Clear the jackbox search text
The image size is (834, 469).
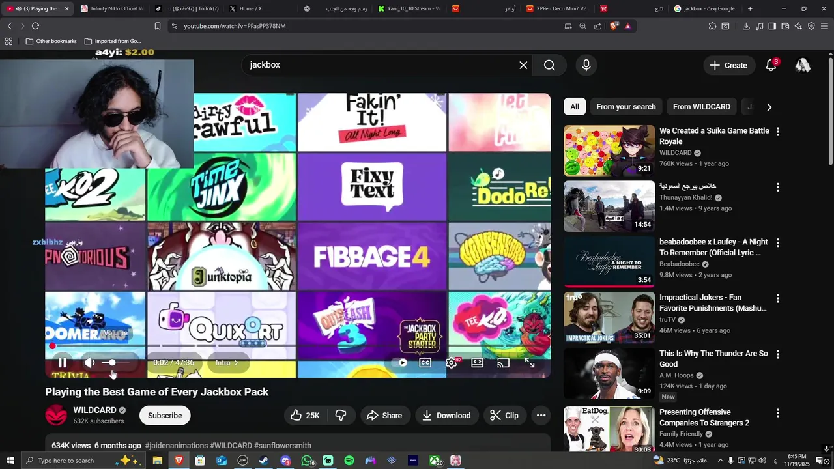pyautogui.click(x=523, y=65)
